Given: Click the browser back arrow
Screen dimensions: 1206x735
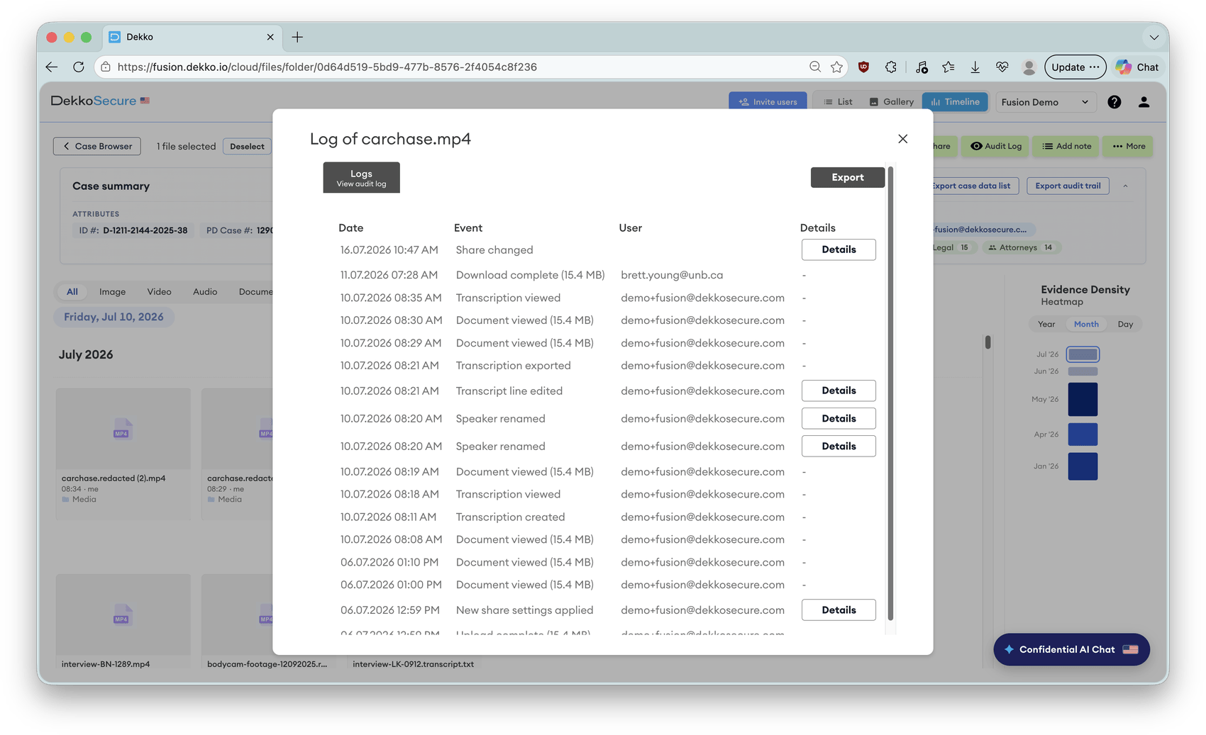Looking at the screenshot, I should click(52, 67).
